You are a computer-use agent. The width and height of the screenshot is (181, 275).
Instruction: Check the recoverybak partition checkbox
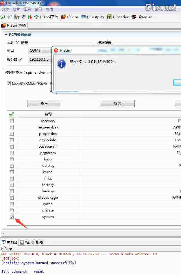click(12, 127)
